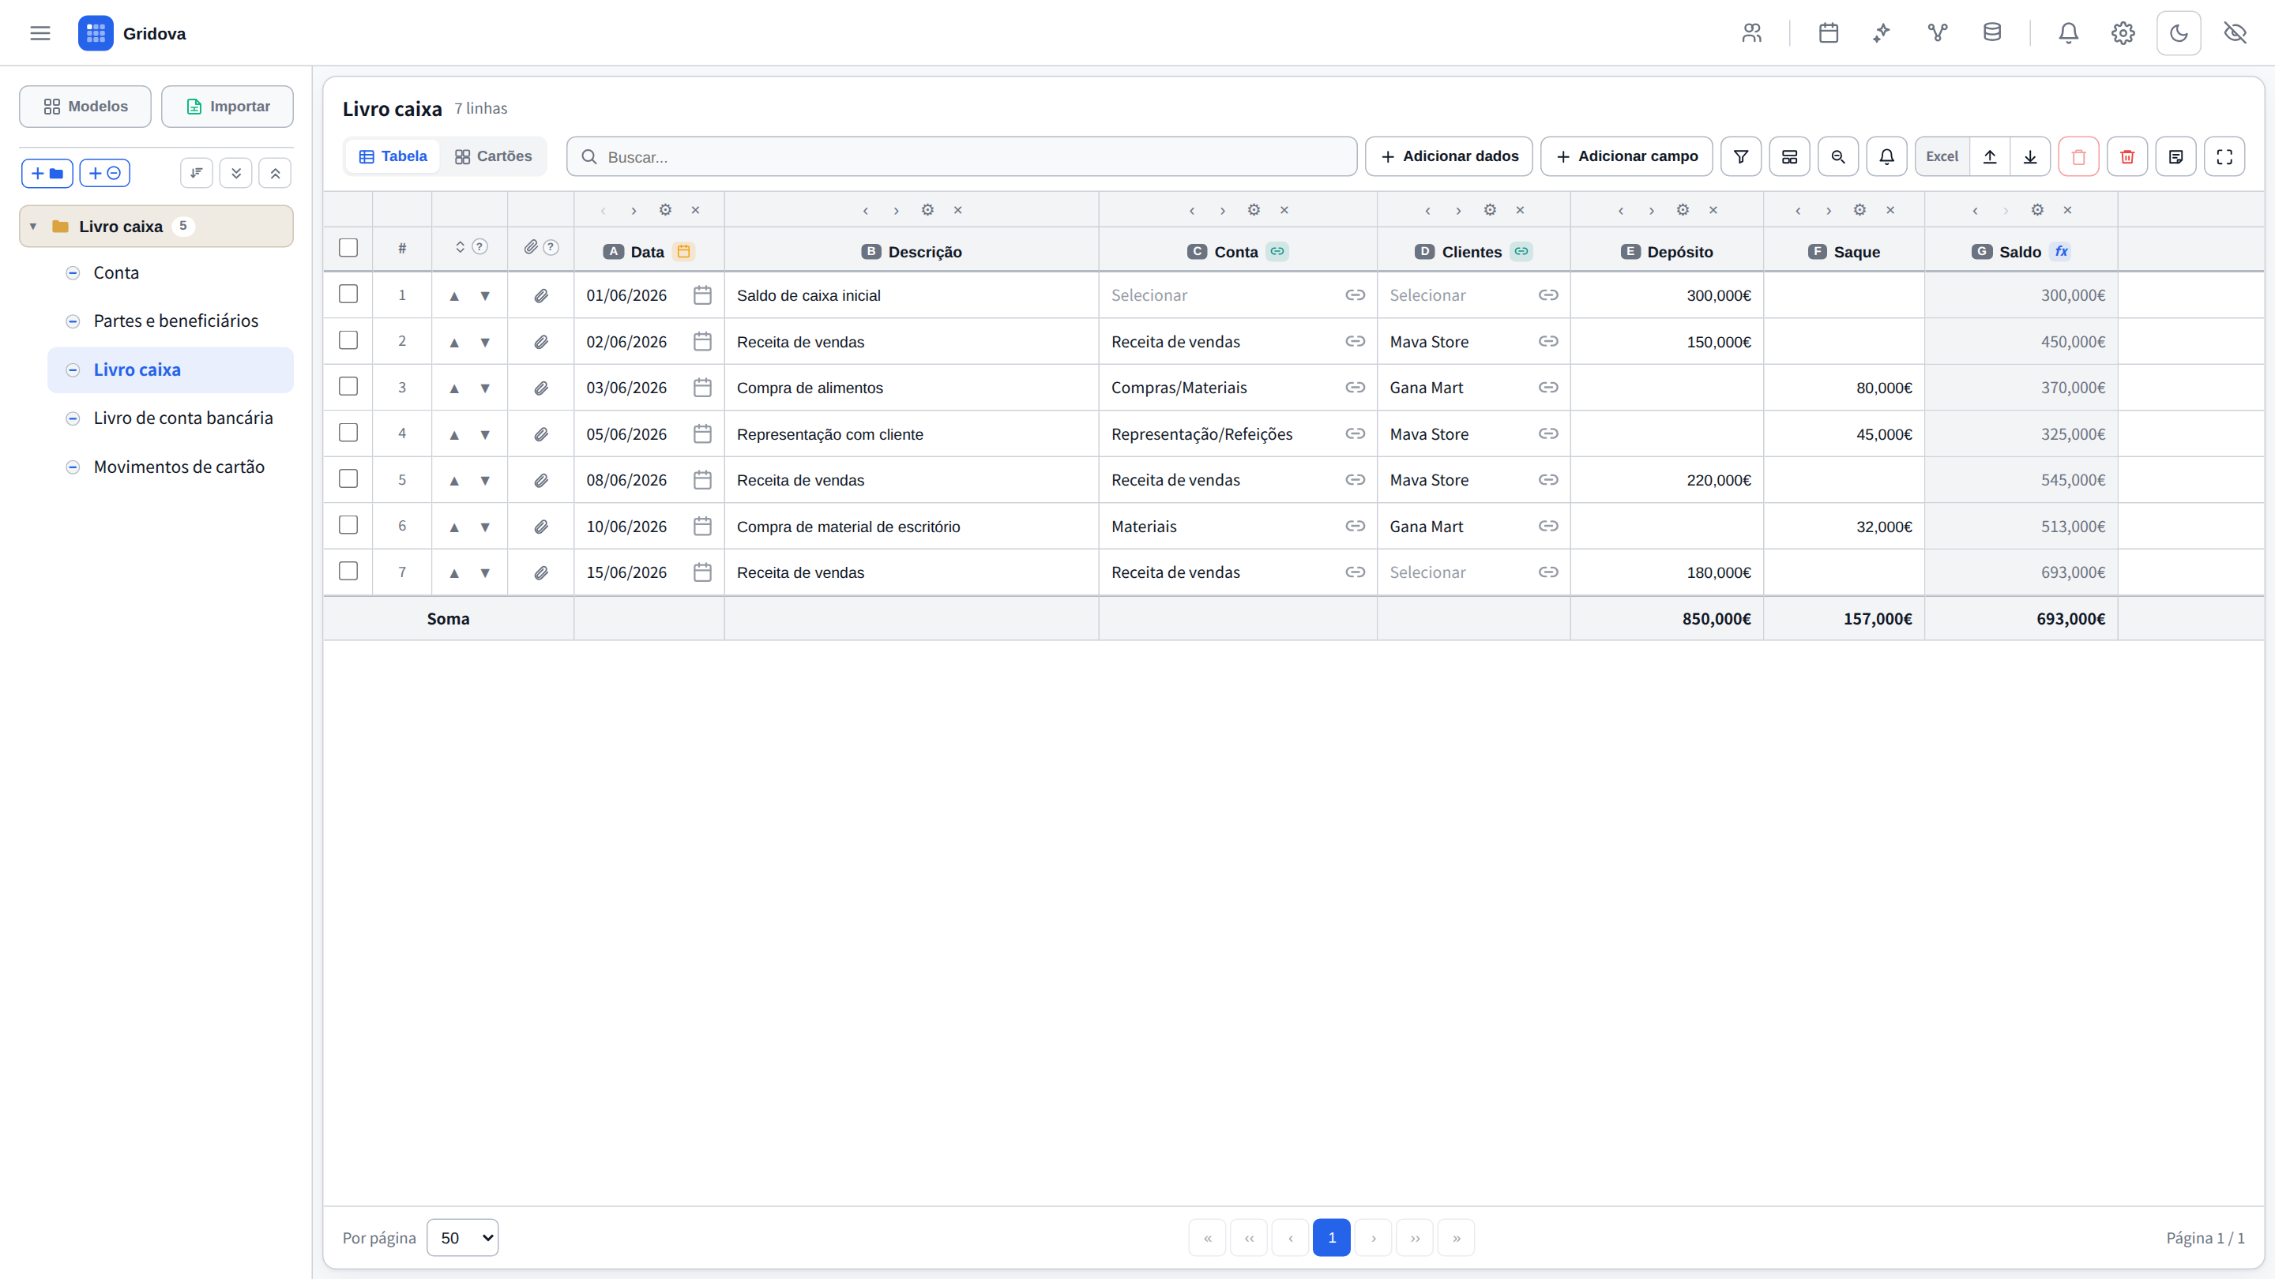Viewport: 2275px width, 1279px height.
Task: Open Livro de conta bancária in the sidebar
Action: pos(182,418)
